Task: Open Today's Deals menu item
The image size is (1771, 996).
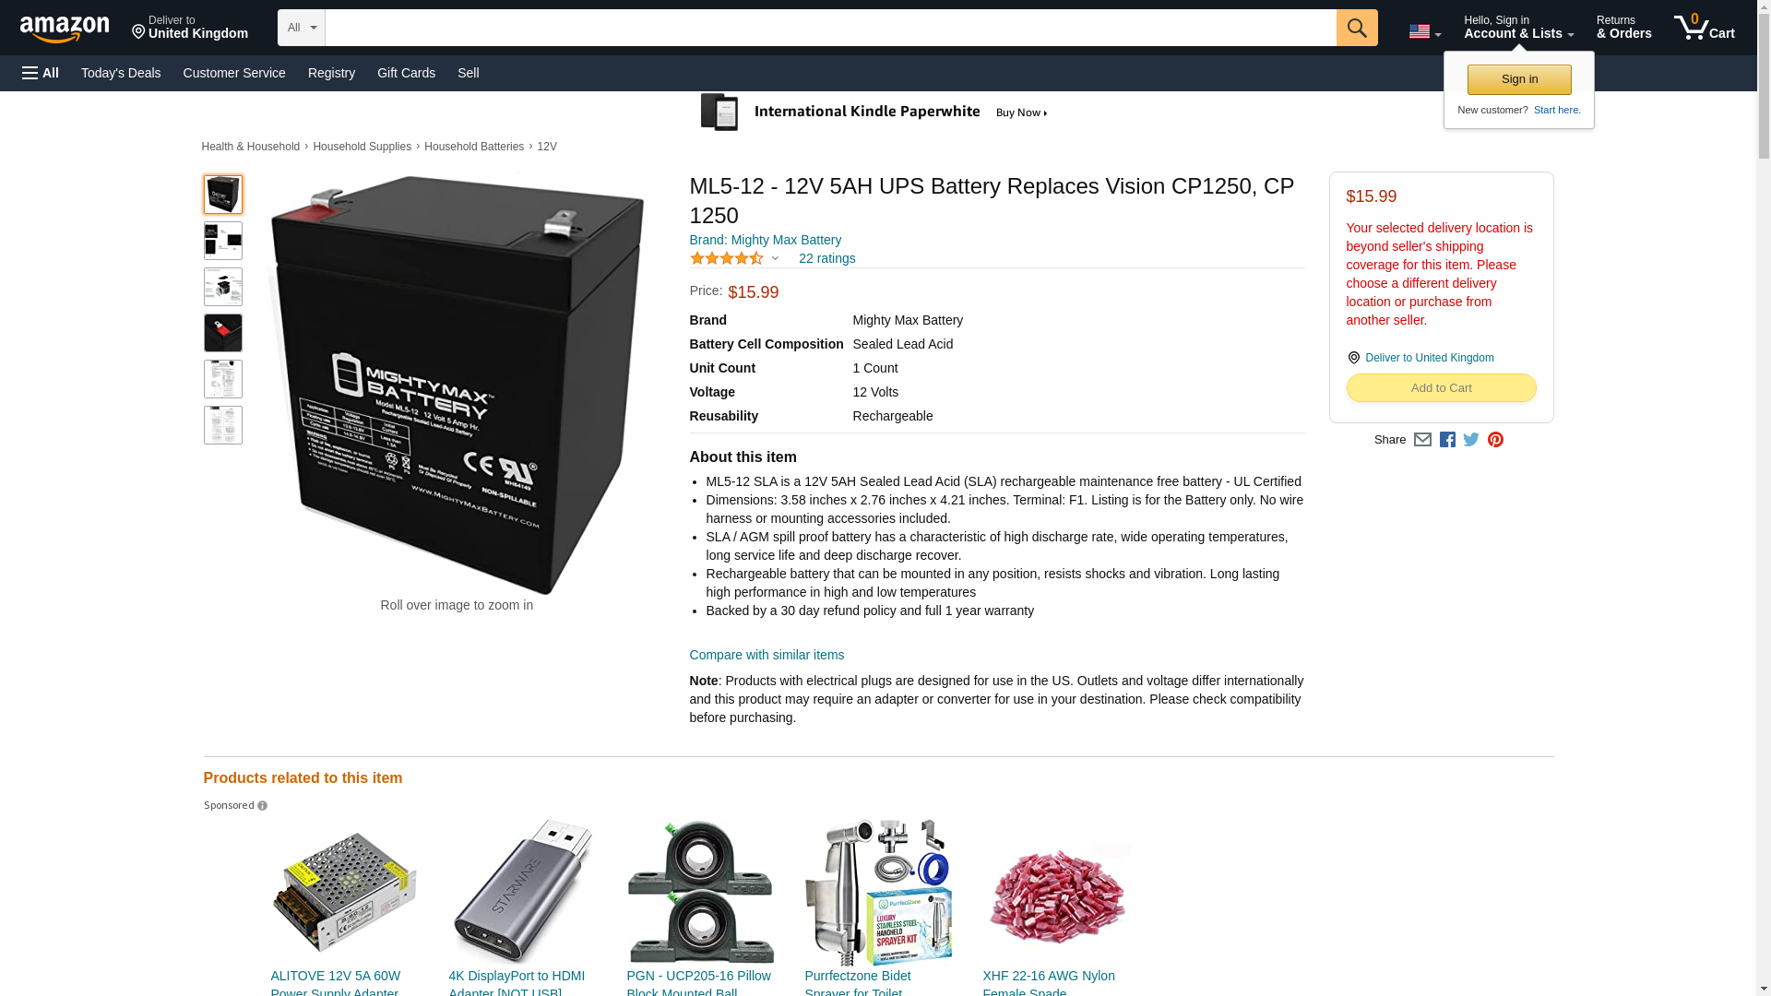Action: point(121,73)
